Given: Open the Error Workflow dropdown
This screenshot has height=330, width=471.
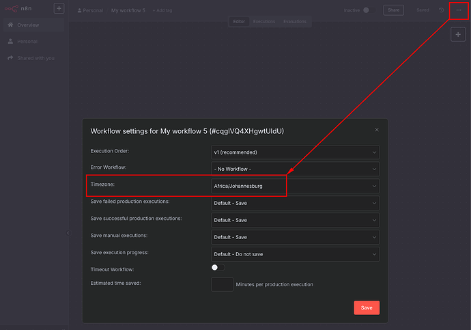Looking at the screenshot, I should pyautogui.click(x=295, y=169).
